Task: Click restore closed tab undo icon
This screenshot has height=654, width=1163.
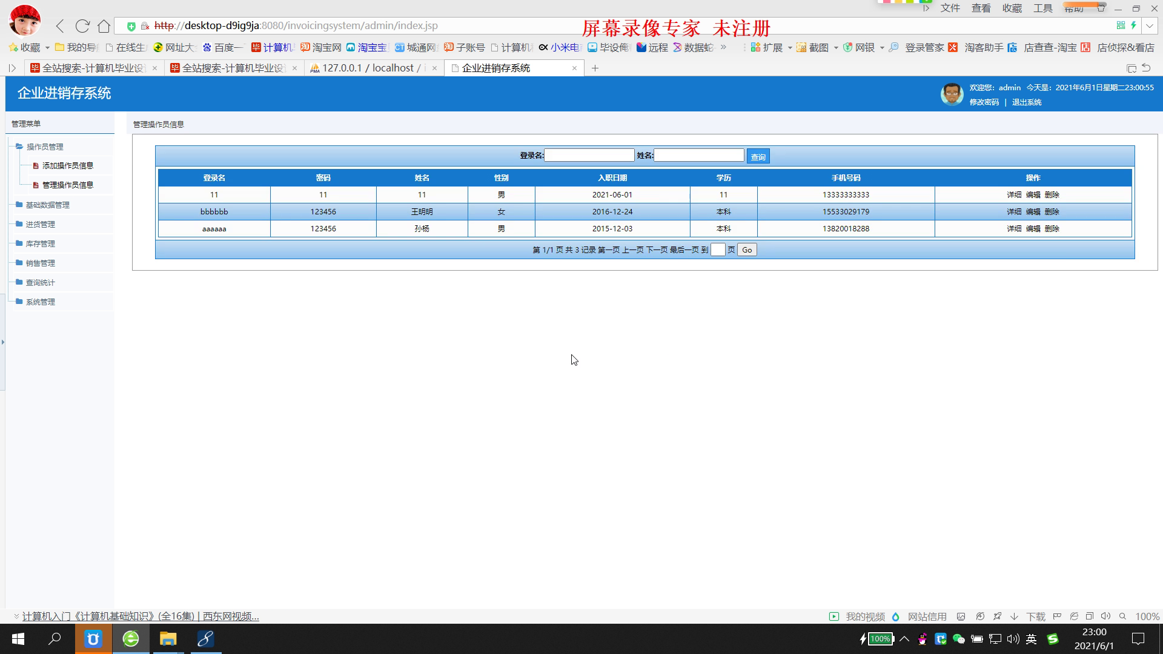Action: coord(1146,68)
